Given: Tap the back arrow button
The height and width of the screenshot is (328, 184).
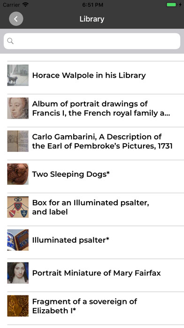Looking at the screenshot, I should coord(16,19).
